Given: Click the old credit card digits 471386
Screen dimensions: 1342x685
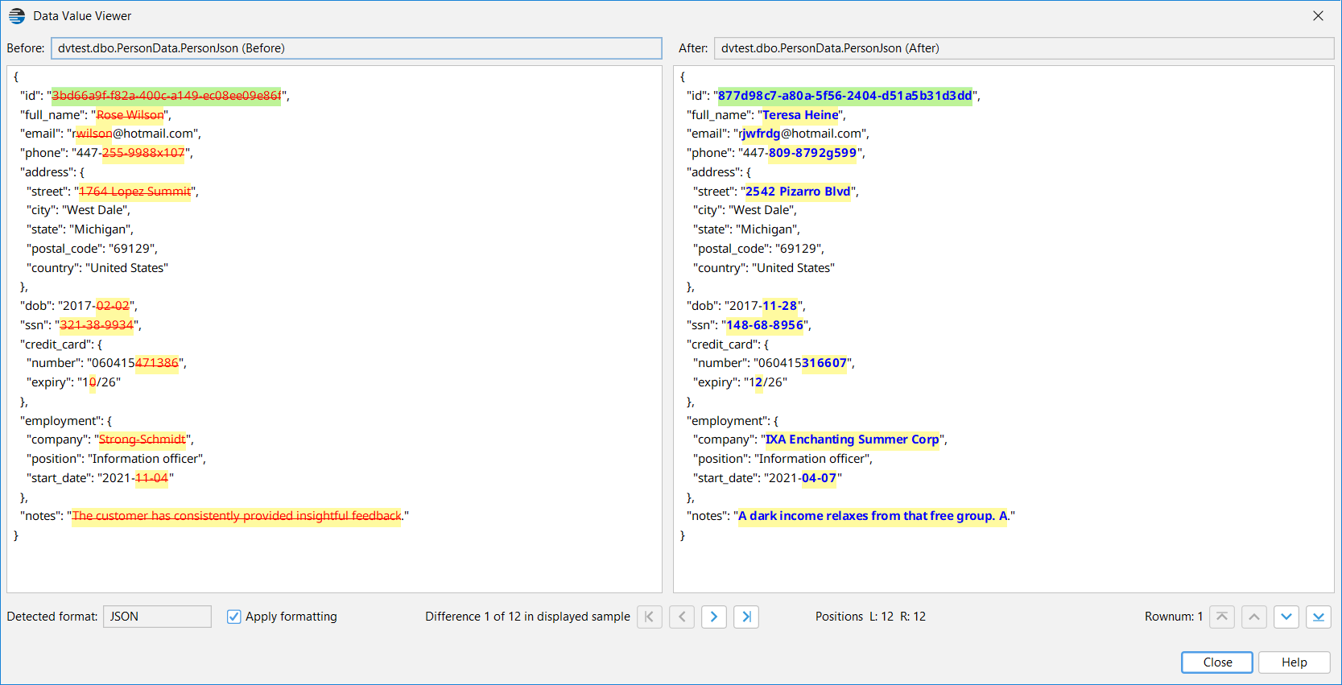Looking at the screenshot, I should click(x=157, y=363).
